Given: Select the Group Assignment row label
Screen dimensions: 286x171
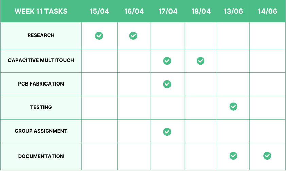Looking at the screenshot, I should point(41,131).
